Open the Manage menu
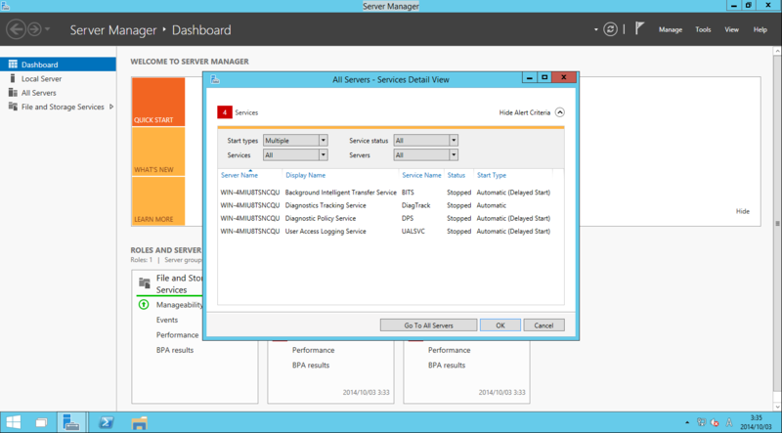 670,29
